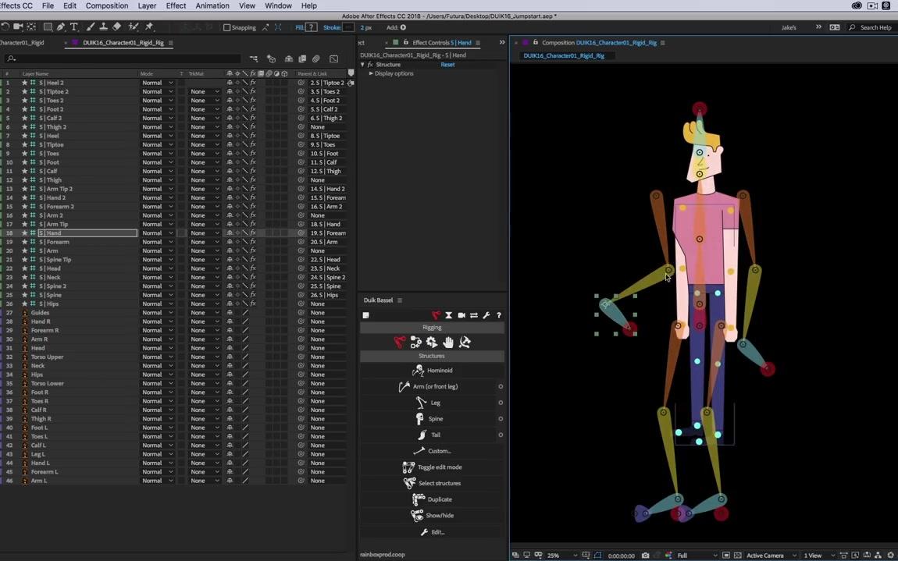Image resolution: width=898 pixels, height=561 pixels.
Task: Open the 25% magnification dropdown
Action: pos(557,556)
